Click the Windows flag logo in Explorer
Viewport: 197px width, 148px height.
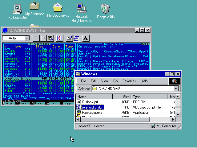click(x=175, y=81)
